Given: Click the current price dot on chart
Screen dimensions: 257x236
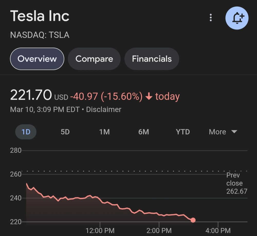Looking at the screenshot, I should (x=193, y=220).
